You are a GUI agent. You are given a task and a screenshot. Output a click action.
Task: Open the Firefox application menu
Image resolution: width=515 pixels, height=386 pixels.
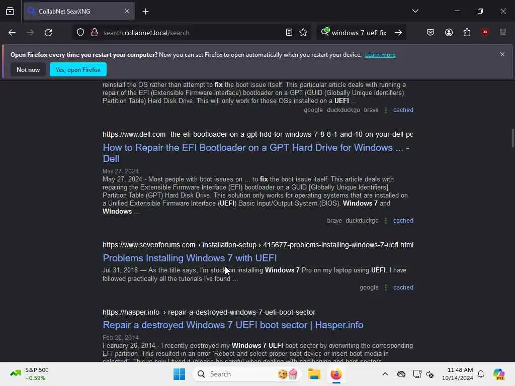pos(503,32)
